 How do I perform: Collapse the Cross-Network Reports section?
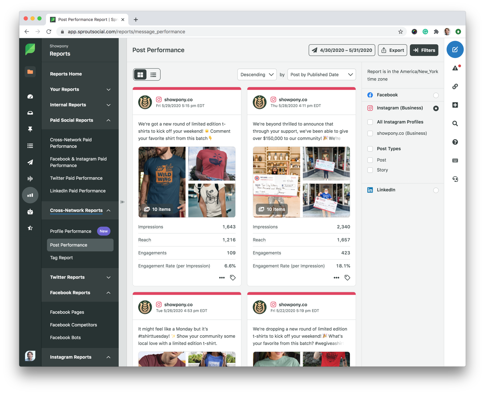click(80, 210)
